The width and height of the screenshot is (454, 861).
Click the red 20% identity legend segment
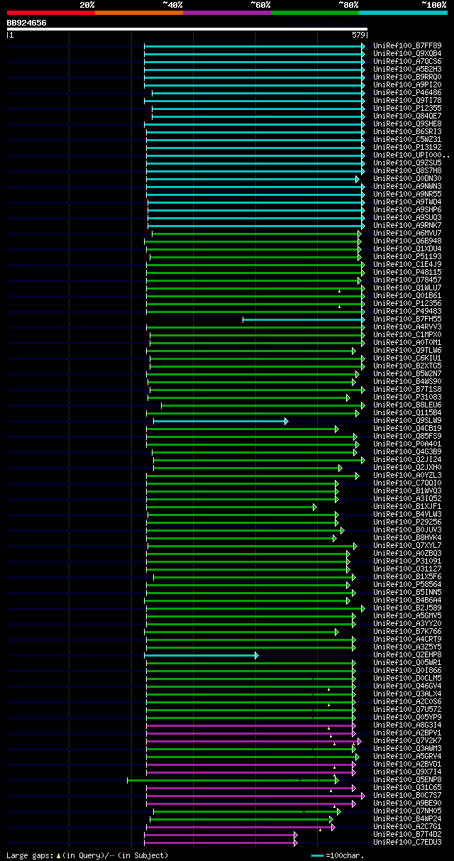(51, 12)
